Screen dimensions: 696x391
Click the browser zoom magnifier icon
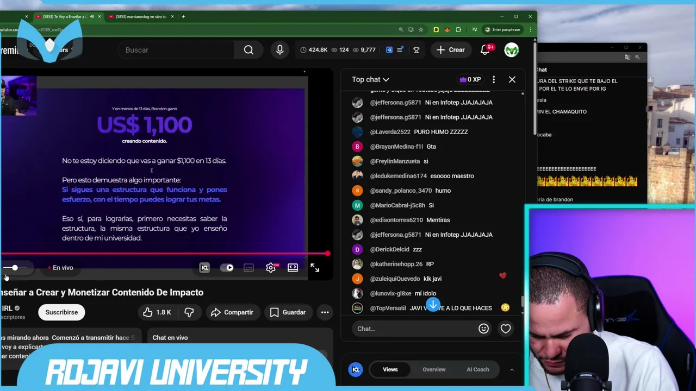[401, 29]
